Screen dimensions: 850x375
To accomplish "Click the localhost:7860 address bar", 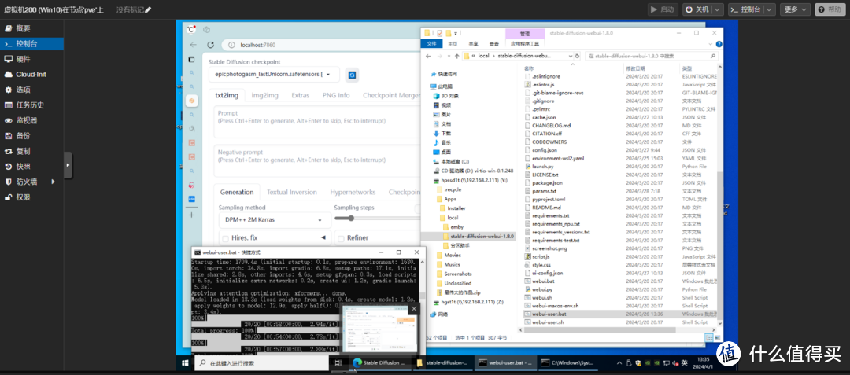I will (320, 45).
